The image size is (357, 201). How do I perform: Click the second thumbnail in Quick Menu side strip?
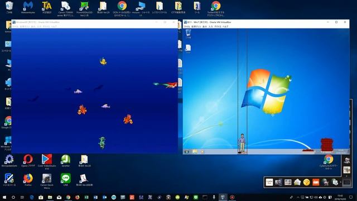click(347, 170)
